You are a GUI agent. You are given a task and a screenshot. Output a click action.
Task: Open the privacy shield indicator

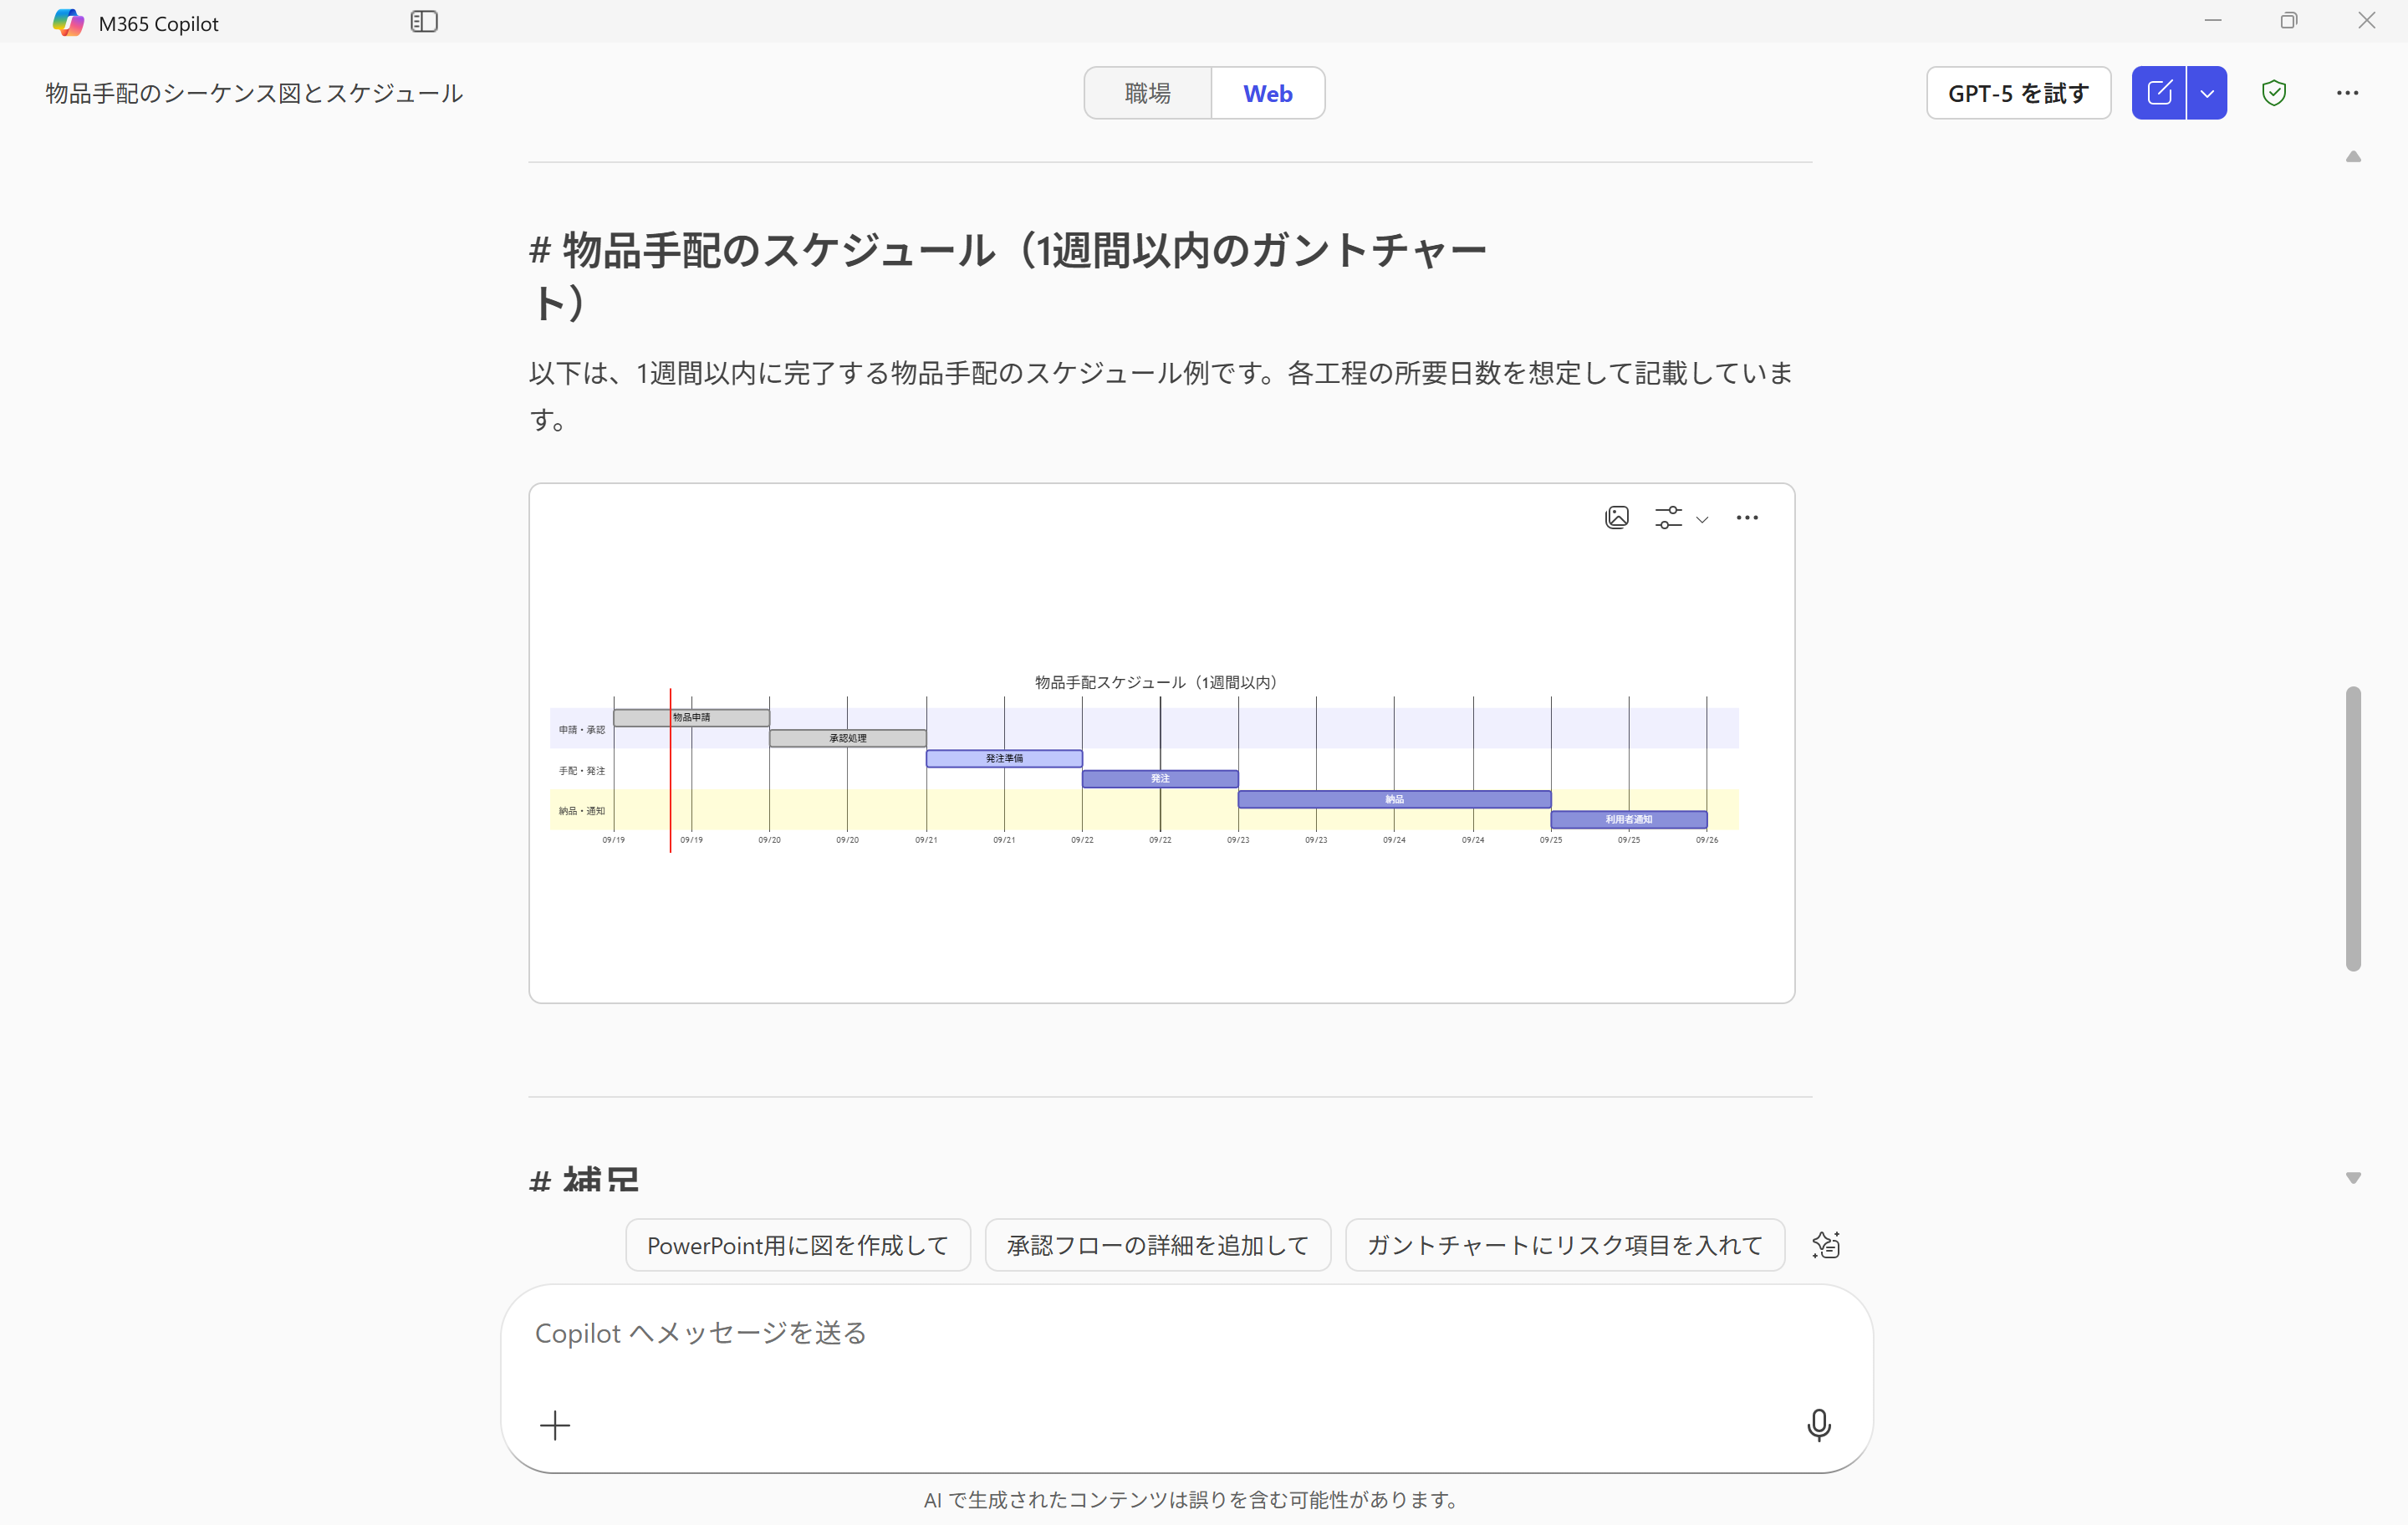(x=2274, y=92)
